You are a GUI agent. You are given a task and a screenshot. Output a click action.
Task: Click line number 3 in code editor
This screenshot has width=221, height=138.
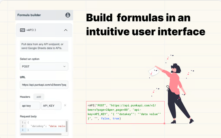tap(22, 130)
